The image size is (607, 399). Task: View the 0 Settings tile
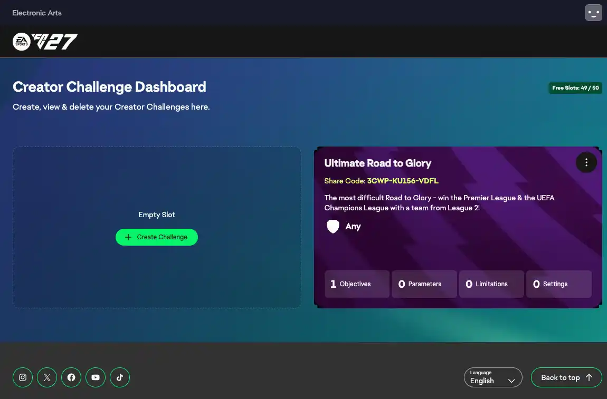(x=559, y=284)
